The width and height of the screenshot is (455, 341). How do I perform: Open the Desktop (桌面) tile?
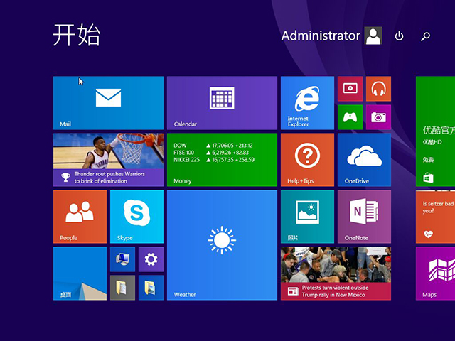(x=80, y=274)
